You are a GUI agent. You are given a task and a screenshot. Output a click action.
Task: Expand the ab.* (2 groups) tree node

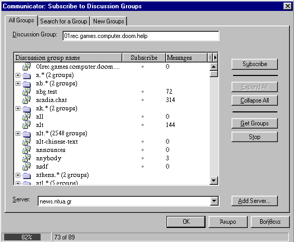pyautogui.click(x=18, y=83)
